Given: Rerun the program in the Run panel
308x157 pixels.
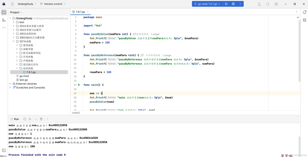Looking at the screenshot, I should (25, 119).
